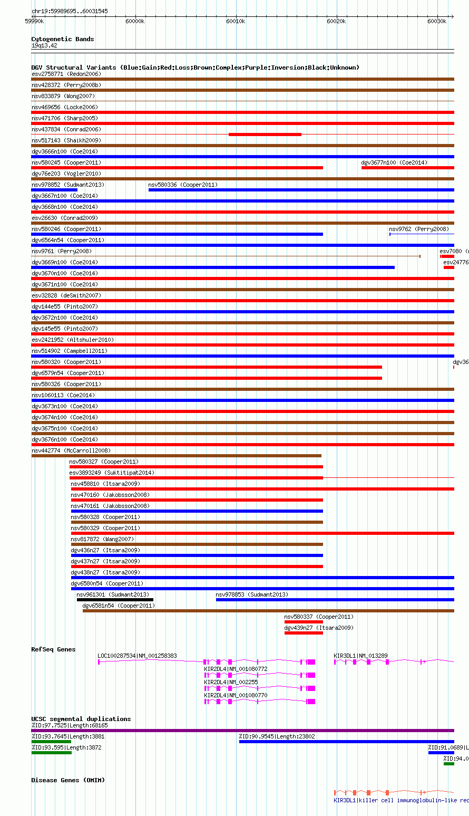The height and width of the screenshot is (816, 469).
Task: Select the UCSC segmental duplications track title
Action: [81, 719]
